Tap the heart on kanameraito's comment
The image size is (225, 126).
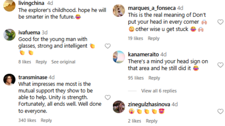point(220,65)
